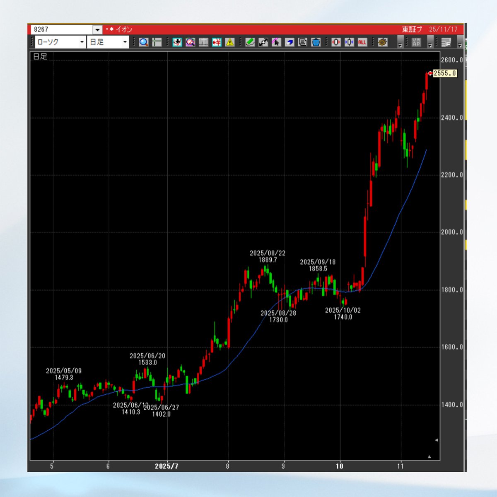The height and width of the screenshot is (497, 497).
Task: Click the 2025/7 date axis label
Action: [166, 466]
